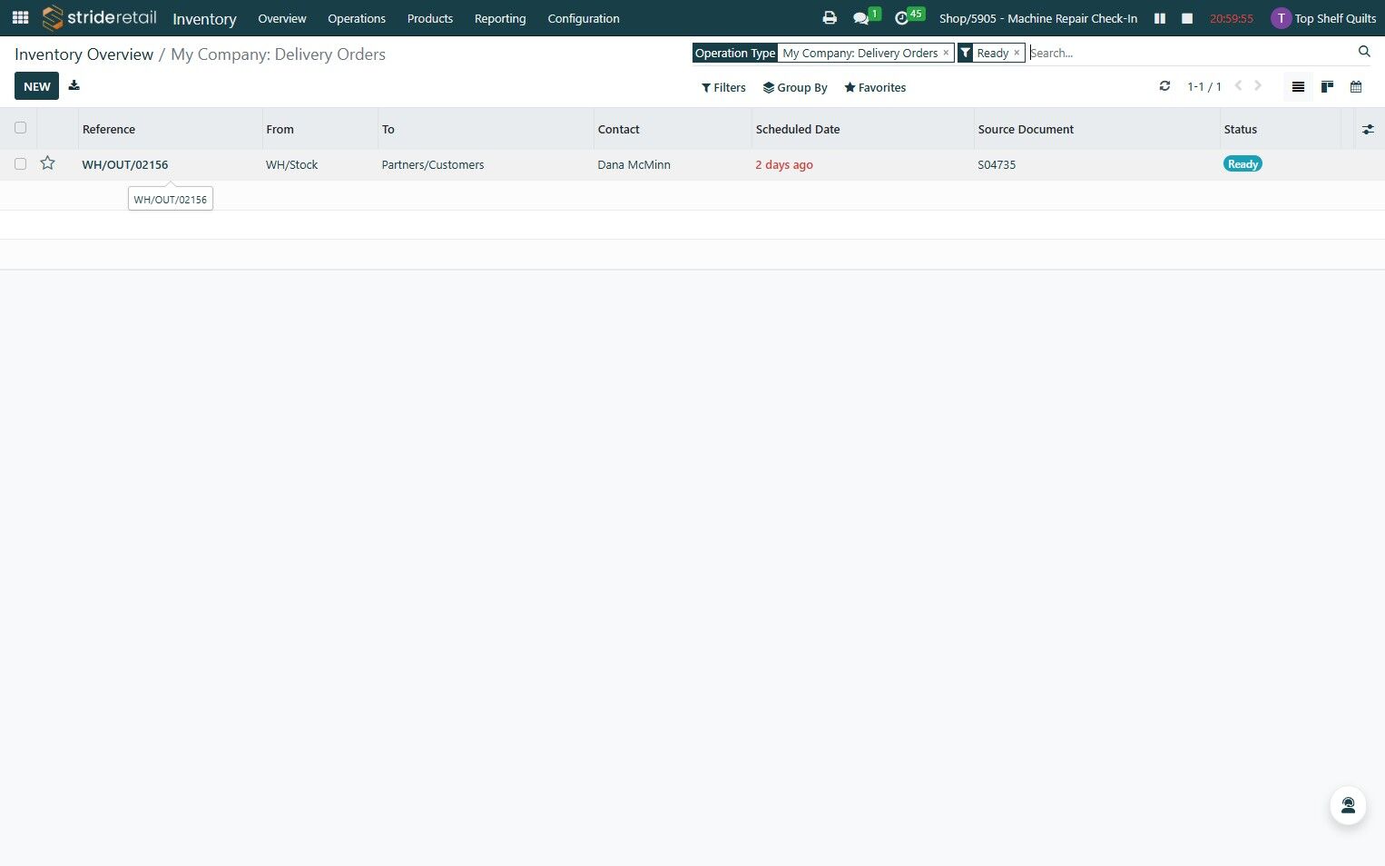Click the pager count 1-1 / 1

[1204, 87]
